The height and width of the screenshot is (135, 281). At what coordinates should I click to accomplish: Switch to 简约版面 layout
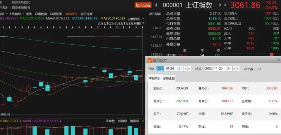point(155,14)
